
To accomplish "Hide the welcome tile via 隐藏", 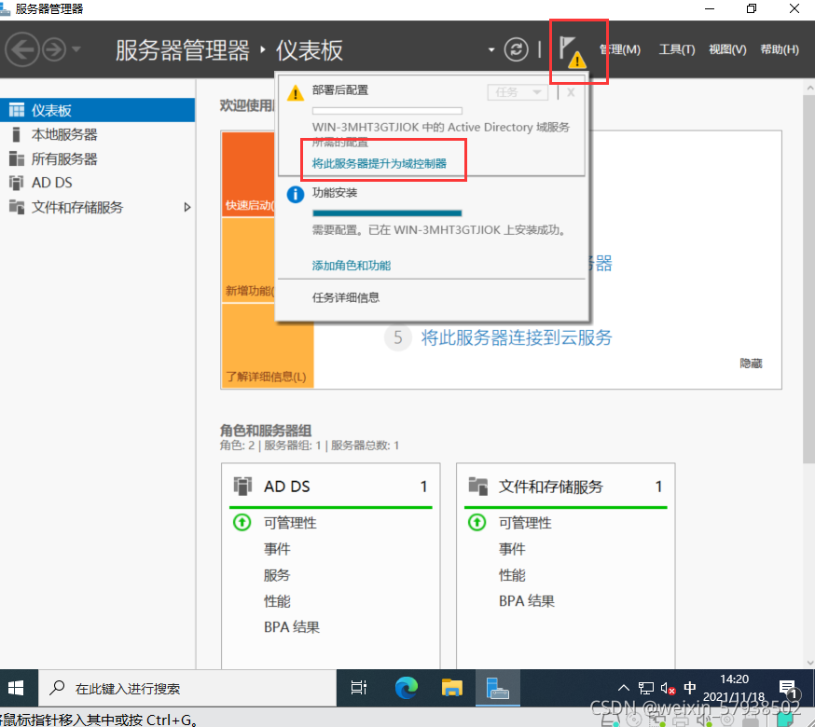I will pos(751,363).
